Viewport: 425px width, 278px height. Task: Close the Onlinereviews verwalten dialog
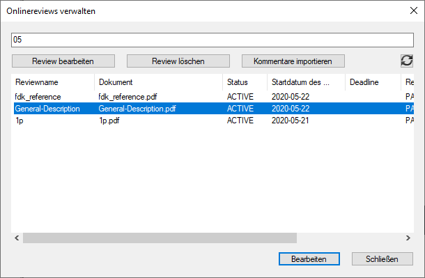point(414,10)
